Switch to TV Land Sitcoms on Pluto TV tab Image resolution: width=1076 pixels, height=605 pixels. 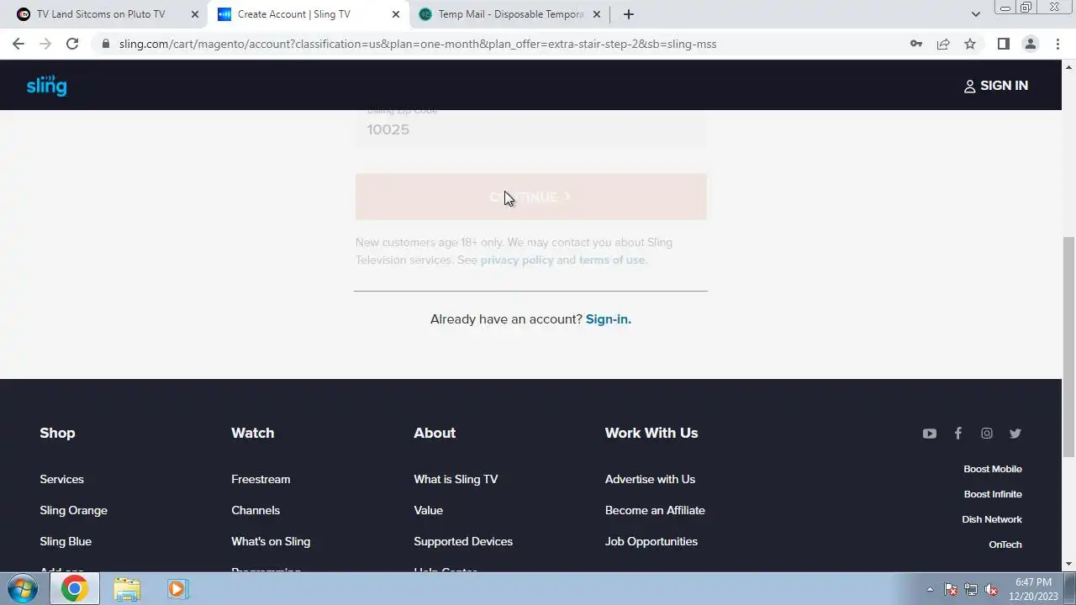(101, 14)
